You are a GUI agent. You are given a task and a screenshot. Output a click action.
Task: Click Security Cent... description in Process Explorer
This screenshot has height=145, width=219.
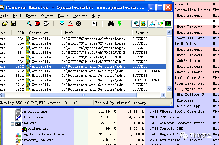coord(193,38)
